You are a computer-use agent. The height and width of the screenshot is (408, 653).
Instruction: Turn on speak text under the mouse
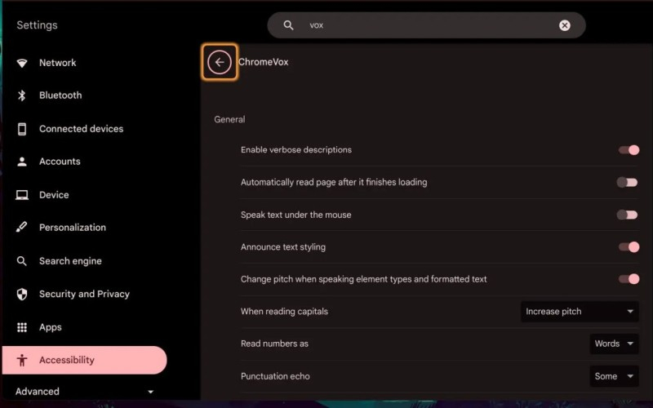click(627, 215)
